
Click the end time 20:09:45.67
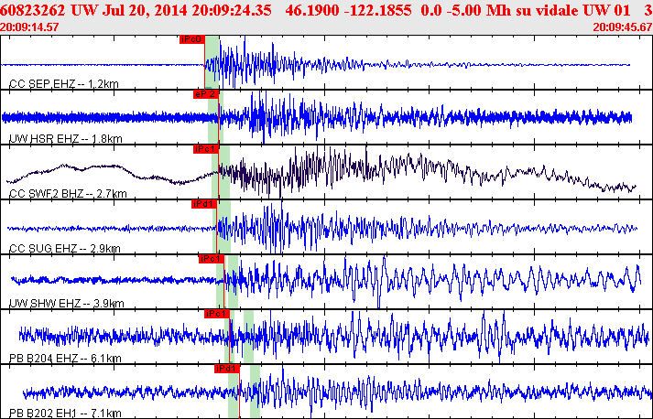click(623, 27)
